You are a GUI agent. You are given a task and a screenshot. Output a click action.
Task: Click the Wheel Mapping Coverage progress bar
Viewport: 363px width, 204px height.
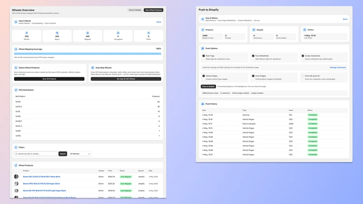tap(88, 53)
